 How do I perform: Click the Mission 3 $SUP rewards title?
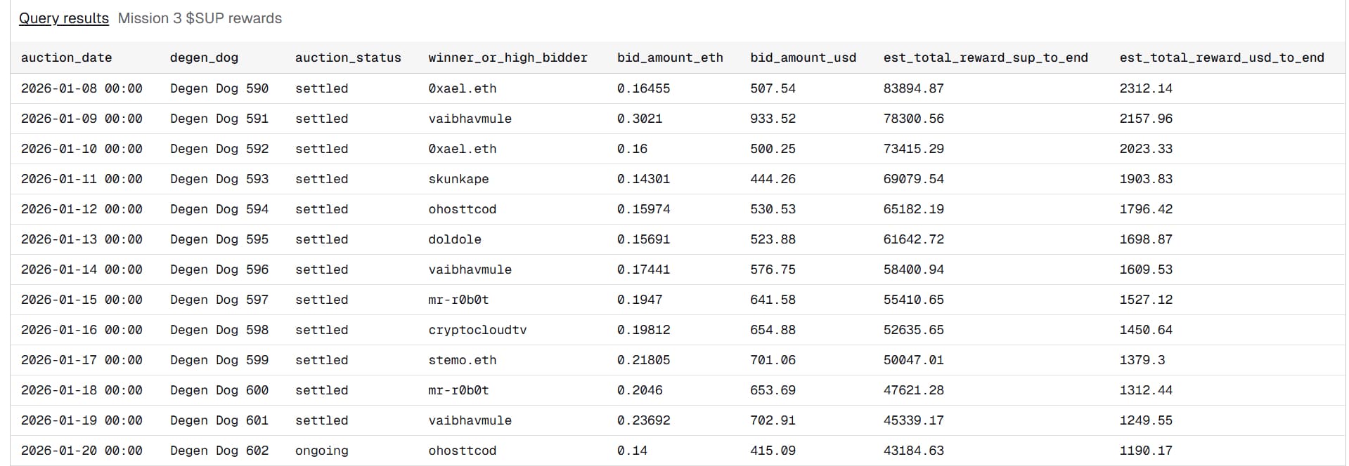(200, 18)
